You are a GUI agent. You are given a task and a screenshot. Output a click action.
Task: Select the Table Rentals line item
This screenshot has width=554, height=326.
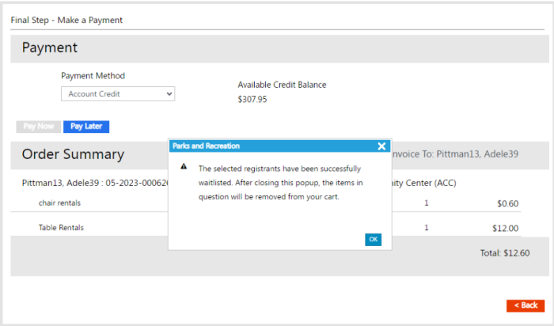click(61, 228)
